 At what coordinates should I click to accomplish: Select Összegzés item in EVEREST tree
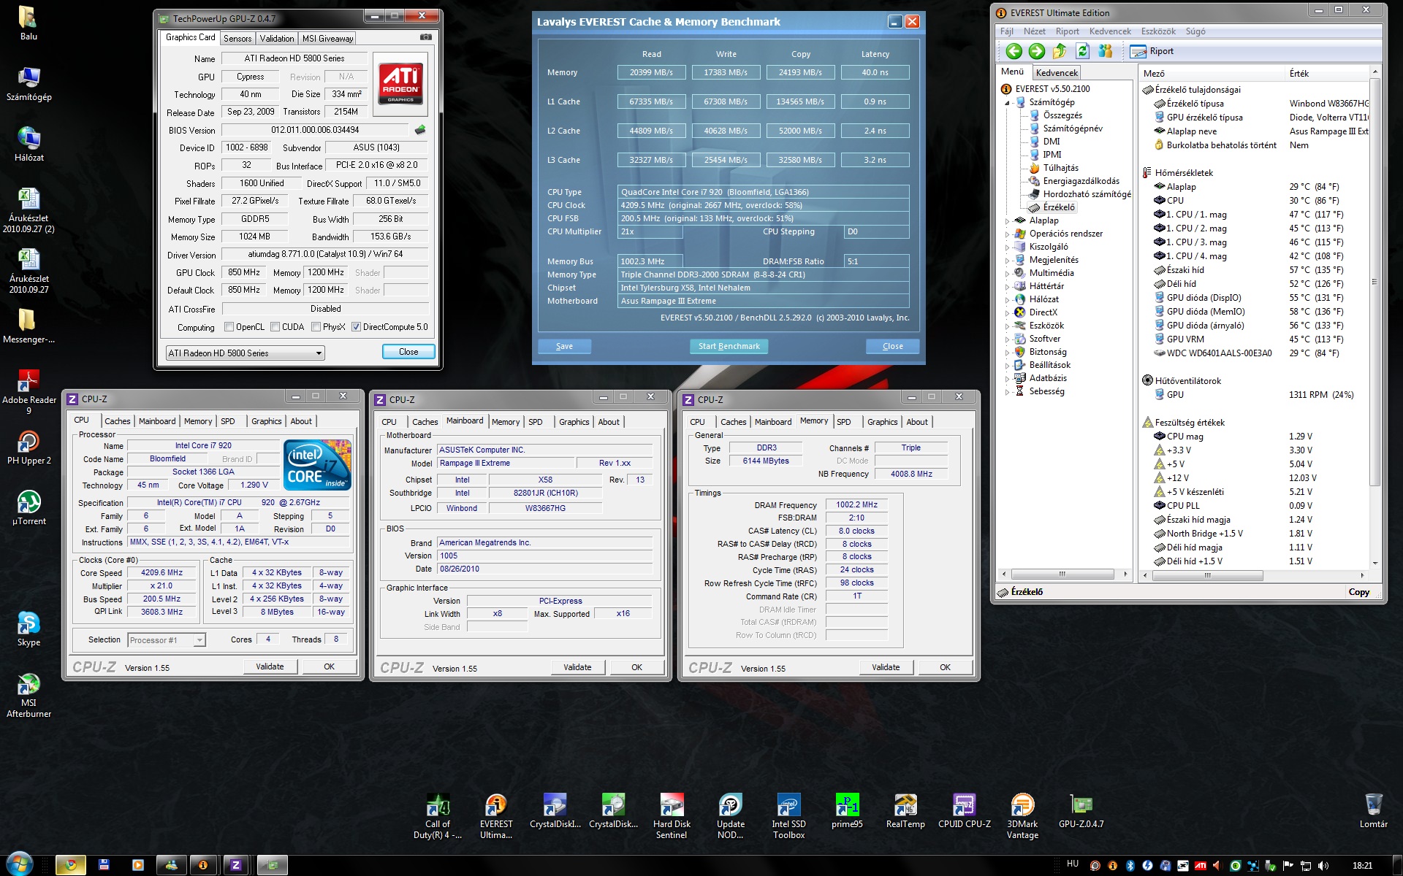point(1062,115)
